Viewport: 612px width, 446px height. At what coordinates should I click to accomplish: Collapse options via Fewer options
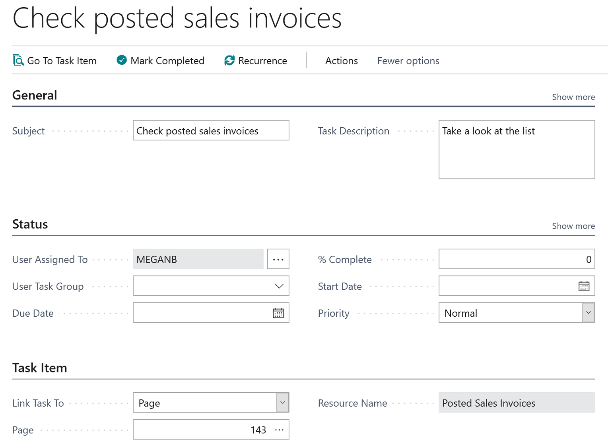408,60
